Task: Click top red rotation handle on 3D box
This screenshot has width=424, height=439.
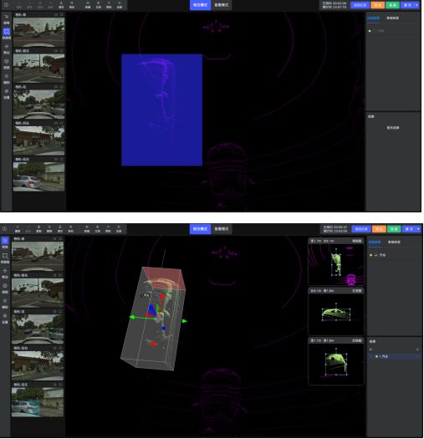Action: 162,296
